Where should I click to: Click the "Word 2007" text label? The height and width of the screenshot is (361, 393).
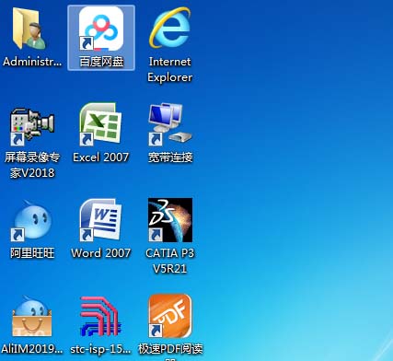(x=100, y=253)
